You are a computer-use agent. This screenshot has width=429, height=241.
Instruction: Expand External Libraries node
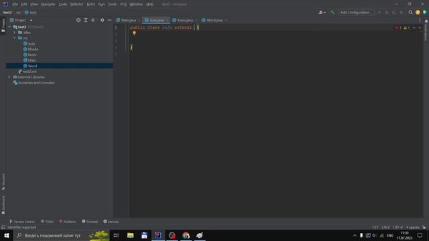coord(9,77)
